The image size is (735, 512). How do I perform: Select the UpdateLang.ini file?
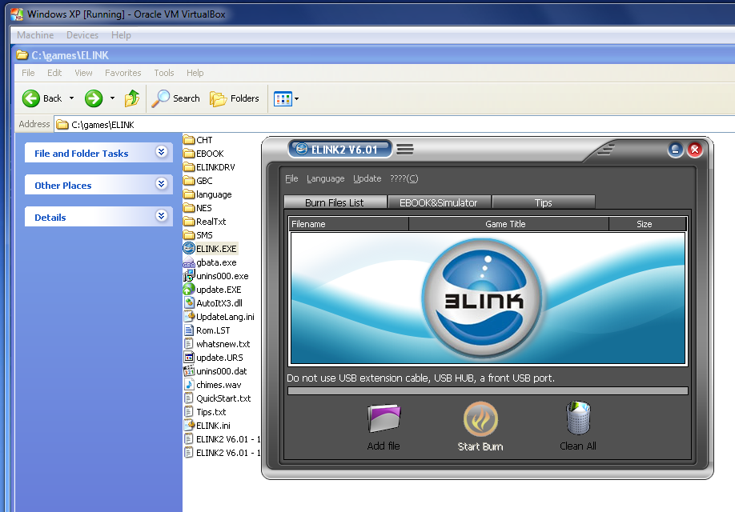pos(219,317)
